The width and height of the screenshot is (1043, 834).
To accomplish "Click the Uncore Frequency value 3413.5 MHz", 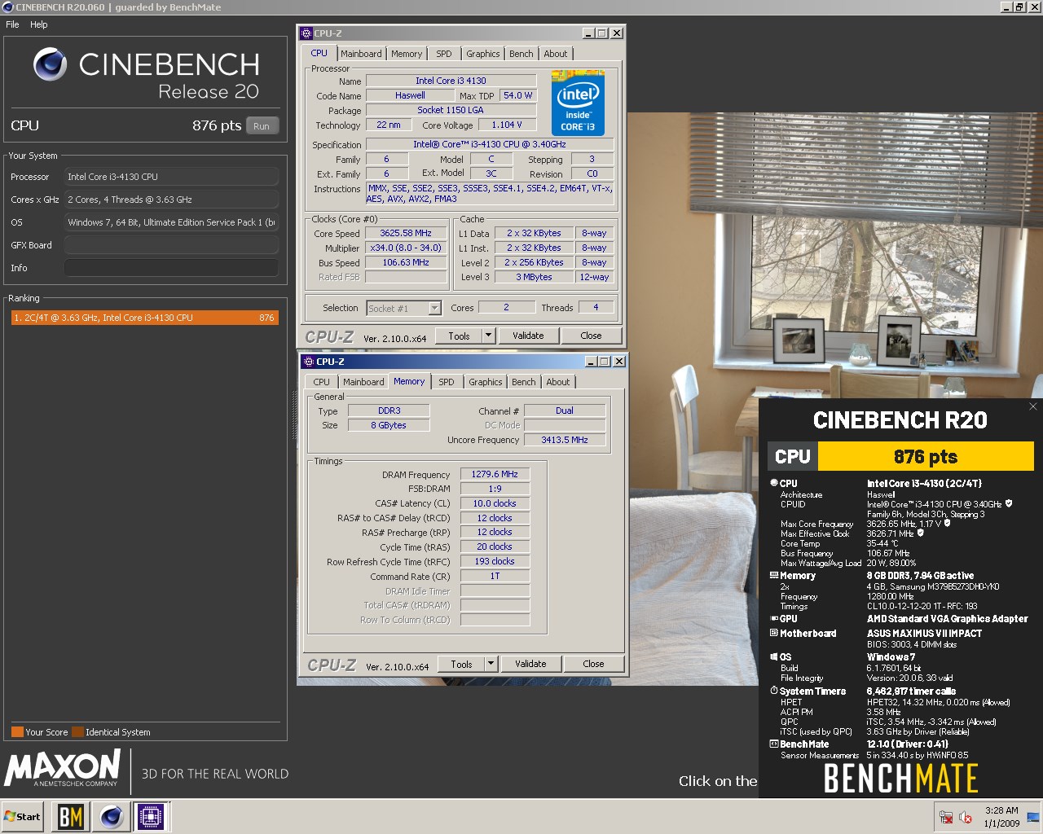I will pos(565,440).
